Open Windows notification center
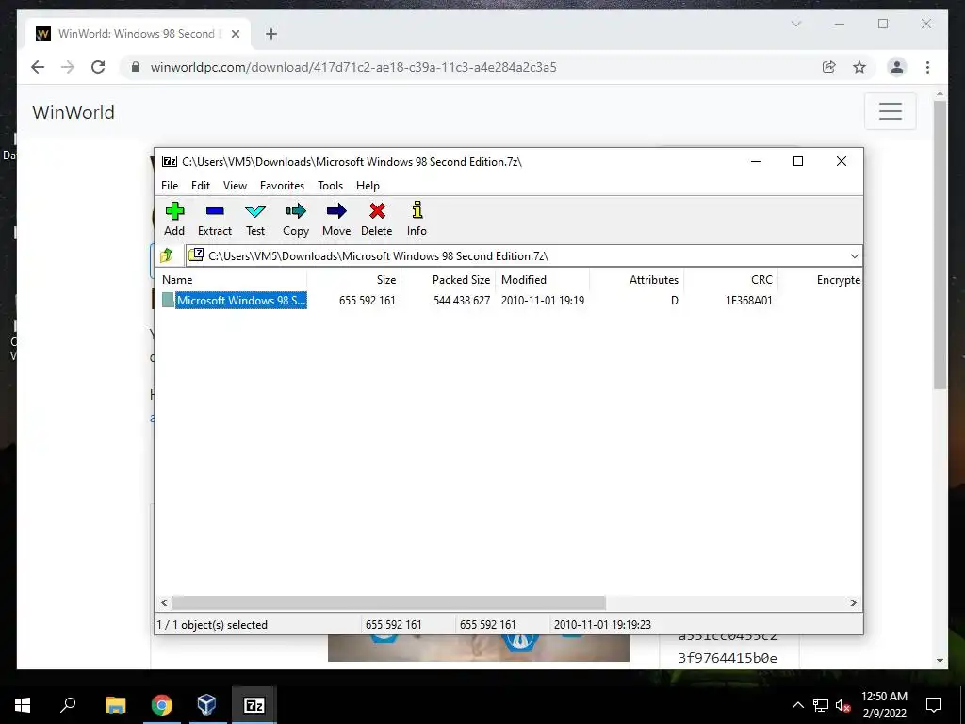Viewport: 965px width, 724px height. point(934,705)
